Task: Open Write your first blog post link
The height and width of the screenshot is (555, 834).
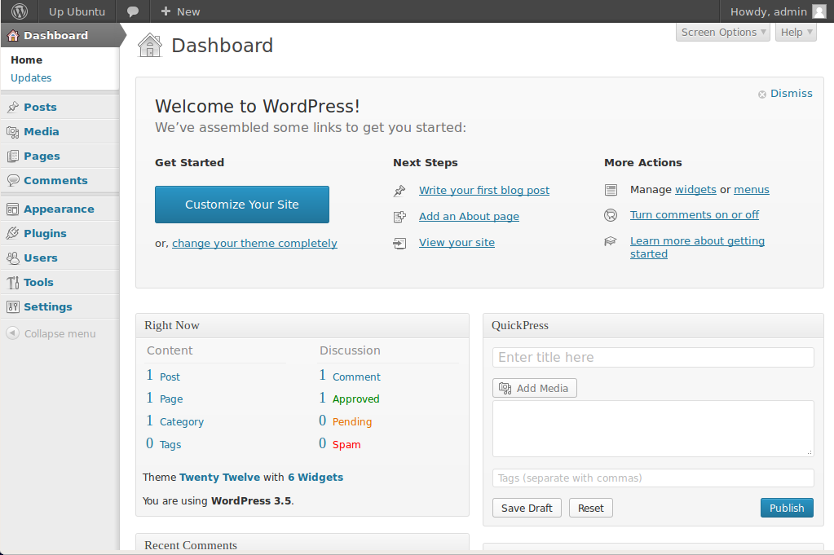Action: [484, 191]
